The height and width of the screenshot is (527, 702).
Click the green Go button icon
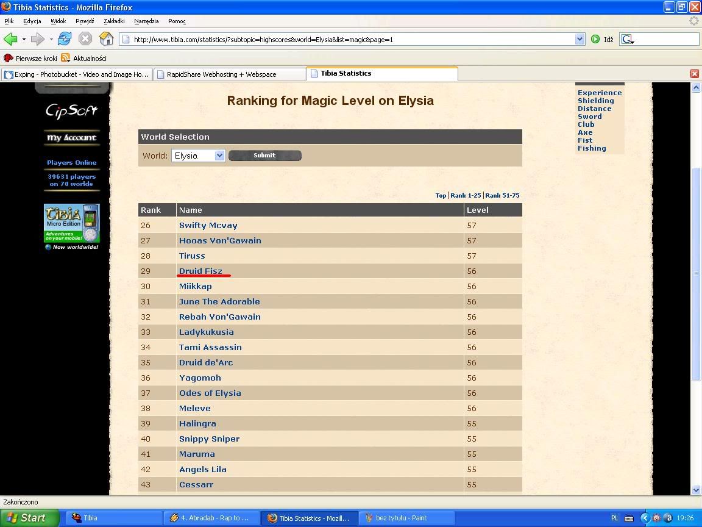[x=595, y=39]
